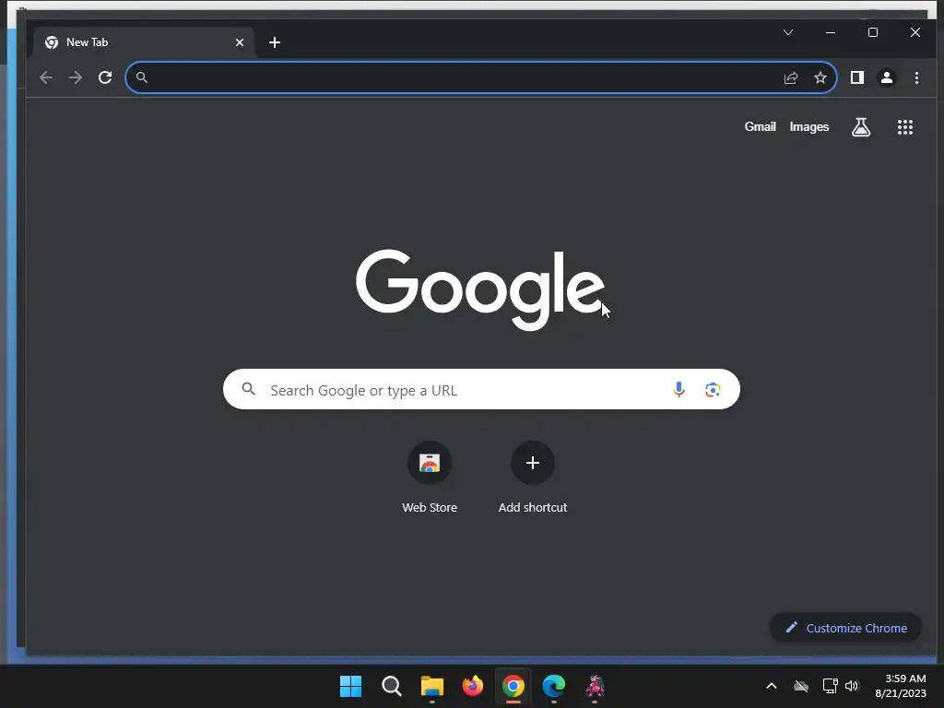Show hidden system tray icons
Image resolution: width=944 pixels, height=708 pixels.
point(772,686)
